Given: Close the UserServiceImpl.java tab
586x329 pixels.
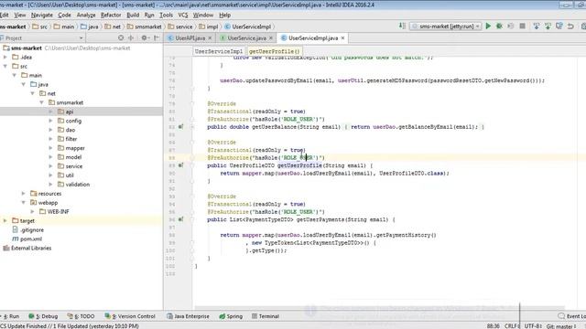Looking at the screenshot, I should (342, 38).
